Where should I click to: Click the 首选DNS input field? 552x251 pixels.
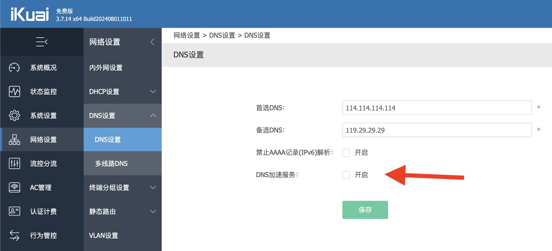(437, 108)
